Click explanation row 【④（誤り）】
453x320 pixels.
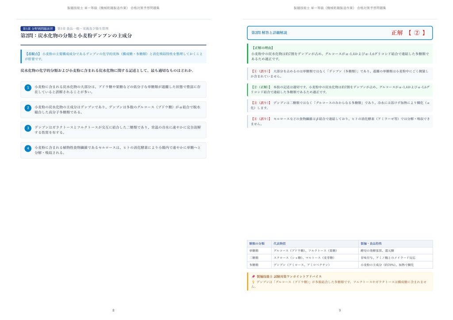tap(340, 121)
